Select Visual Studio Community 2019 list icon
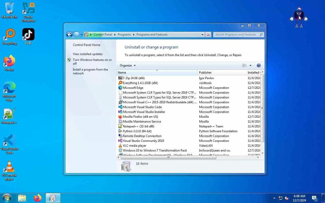Screen dimensions: 325x203 120,141
